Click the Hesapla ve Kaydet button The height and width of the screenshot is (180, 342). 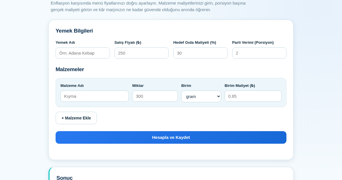[171, 137]
